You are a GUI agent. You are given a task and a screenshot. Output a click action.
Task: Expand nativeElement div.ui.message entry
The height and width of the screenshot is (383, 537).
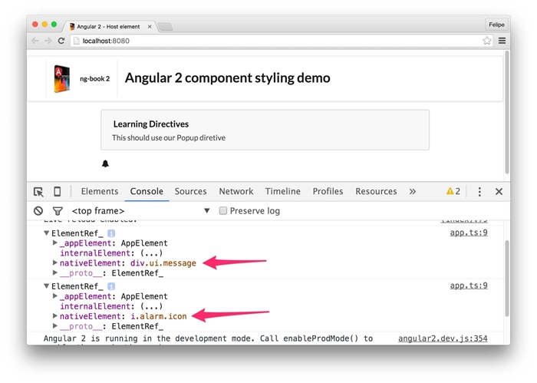[x=55, y=262]
